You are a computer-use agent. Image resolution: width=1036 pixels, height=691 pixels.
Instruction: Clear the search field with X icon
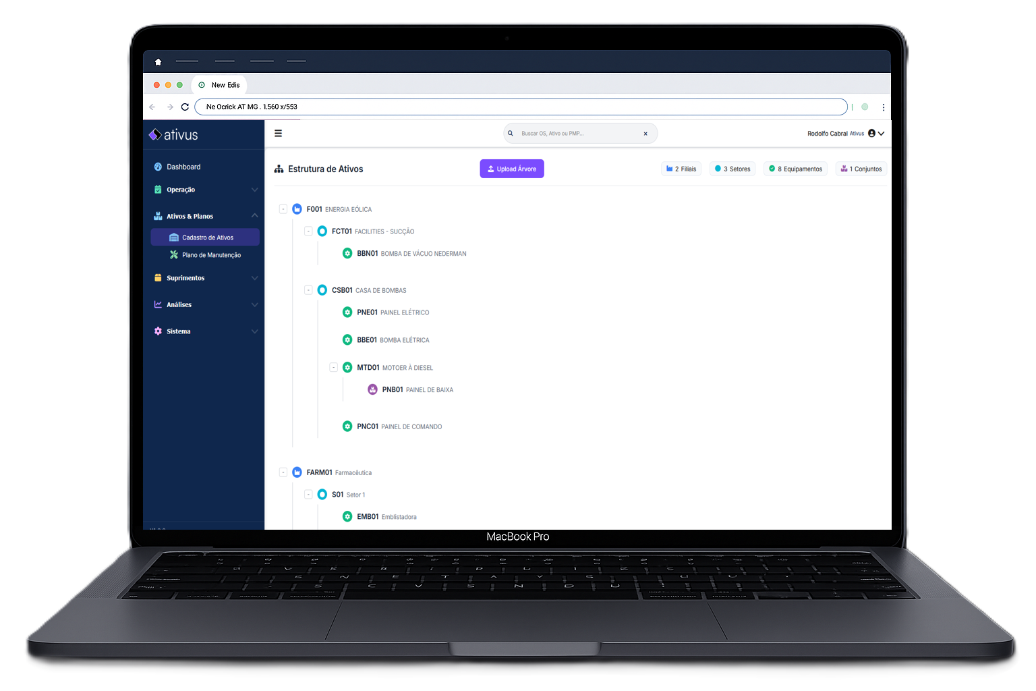(x=645, y=134)
